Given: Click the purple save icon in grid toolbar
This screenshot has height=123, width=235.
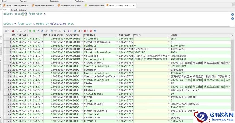Looking at the screenshot, I should click(x=69, y=31).
